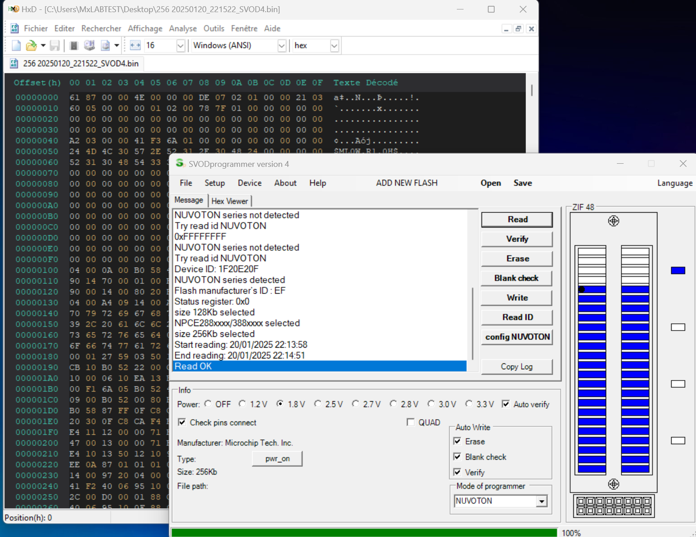The image size is (696, 537).
Task: Select the 3.3 V power radio button
Action: click(469, 404)
